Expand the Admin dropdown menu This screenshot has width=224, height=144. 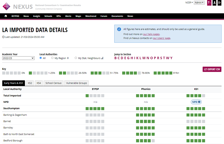pos(199,3)
